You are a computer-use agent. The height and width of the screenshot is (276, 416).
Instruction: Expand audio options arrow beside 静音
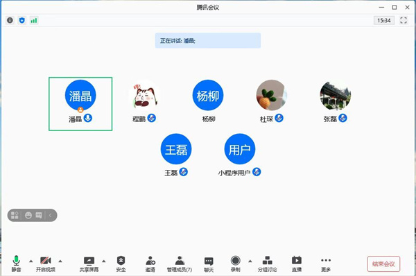[x=31, y=261]
